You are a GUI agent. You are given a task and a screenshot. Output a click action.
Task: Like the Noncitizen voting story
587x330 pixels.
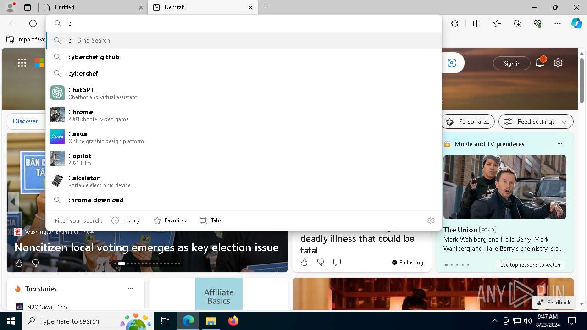(19, 263)
